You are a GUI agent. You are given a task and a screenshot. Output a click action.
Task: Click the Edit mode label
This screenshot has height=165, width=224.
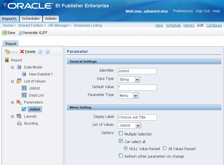(x=200, y=25)
